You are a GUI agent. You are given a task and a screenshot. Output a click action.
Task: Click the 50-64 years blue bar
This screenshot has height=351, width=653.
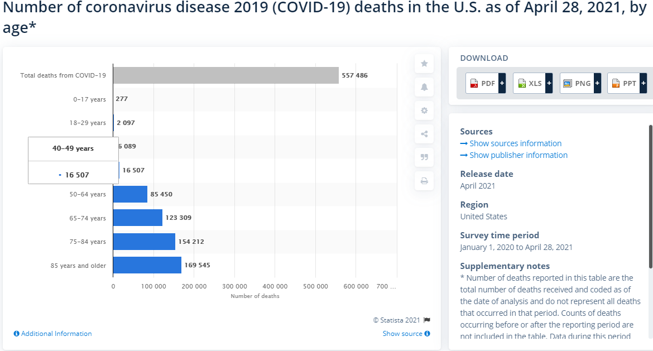[x=130, y=194]
